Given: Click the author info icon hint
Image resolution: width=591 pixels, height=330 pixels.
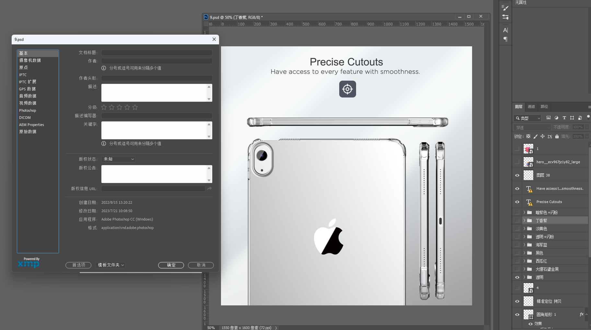Looking at the screenshot, I should click(x=104, y=68).
